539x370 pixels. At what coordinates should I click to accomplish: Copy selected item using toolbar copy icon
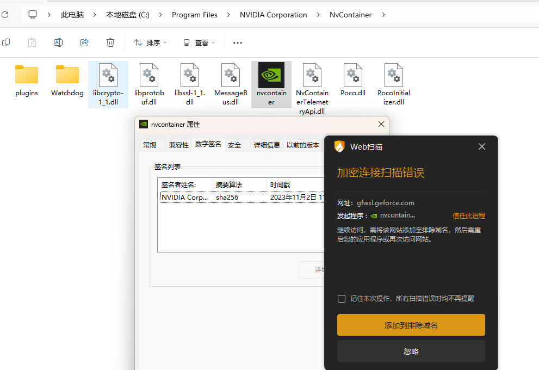tap(6, 42)
